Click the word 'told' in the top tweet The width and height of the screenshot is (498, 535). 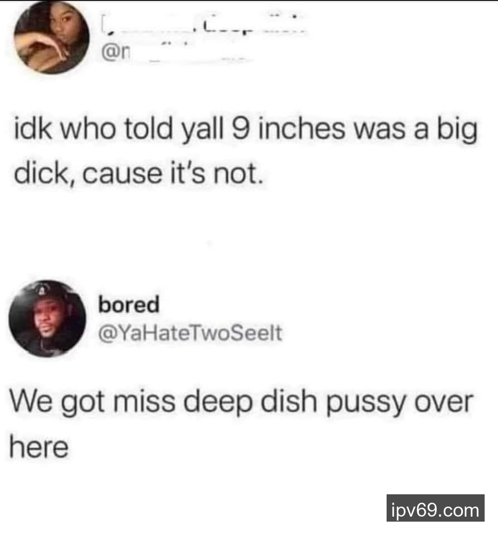pyautogui.click(x=148, y=129)
